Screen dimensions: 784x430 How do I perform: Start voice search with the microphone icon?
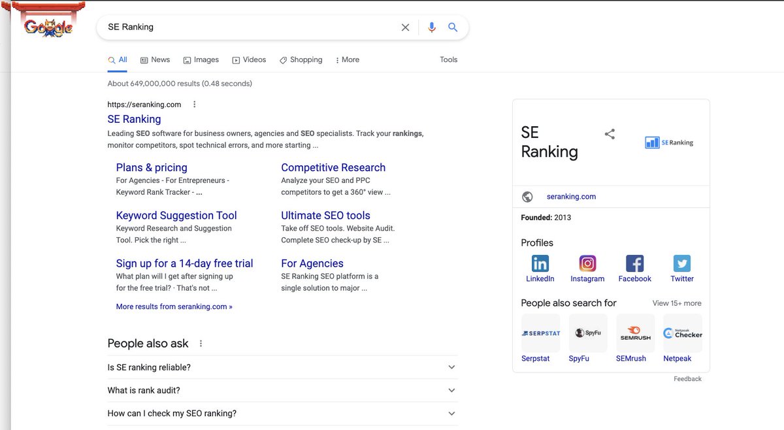click(431, 27)
